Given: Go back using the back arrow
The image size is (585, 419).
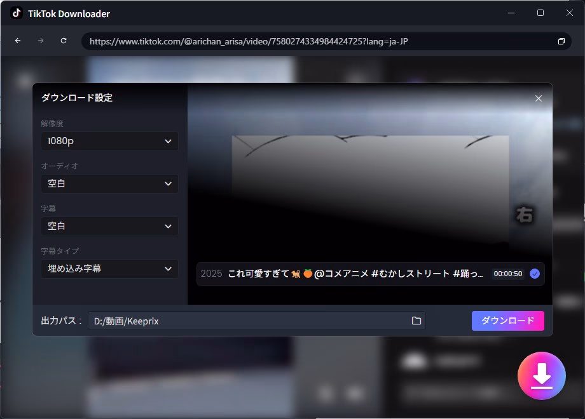Looking at the screenshot, I should (18, 41).
